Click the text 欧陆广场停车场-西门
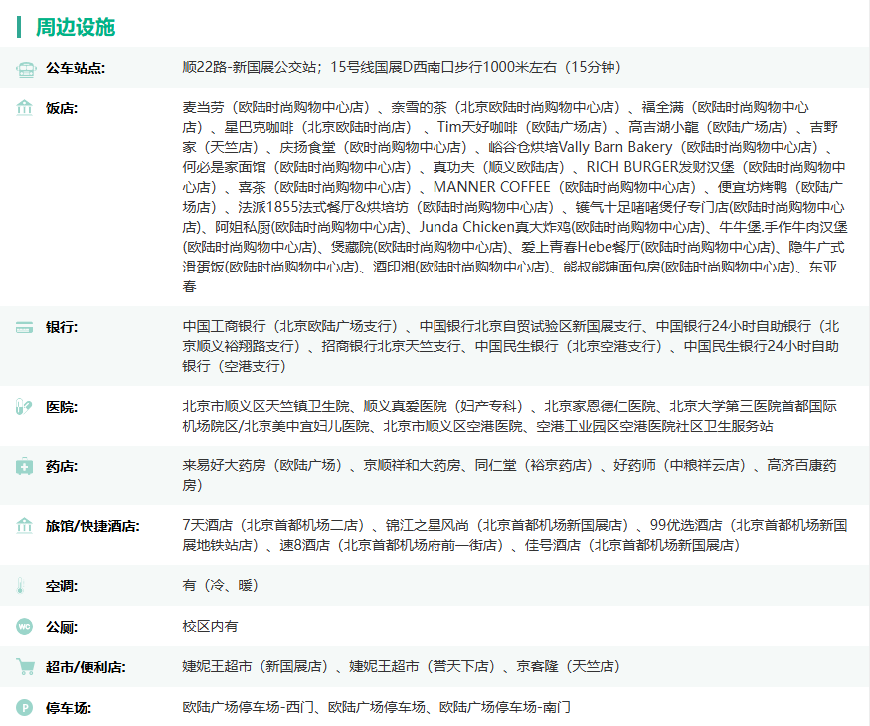The image size is (870, 726). 248,707
